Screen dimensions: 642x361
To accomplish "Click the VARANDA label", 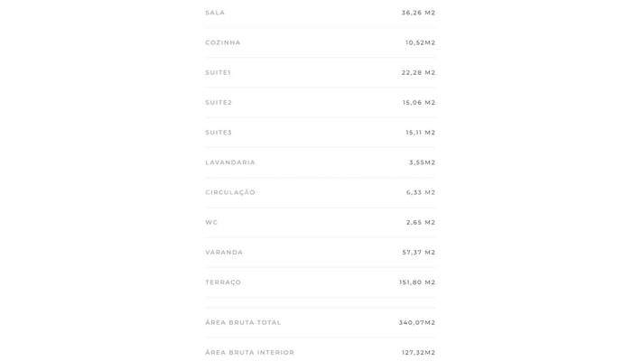I will point(224,252).
